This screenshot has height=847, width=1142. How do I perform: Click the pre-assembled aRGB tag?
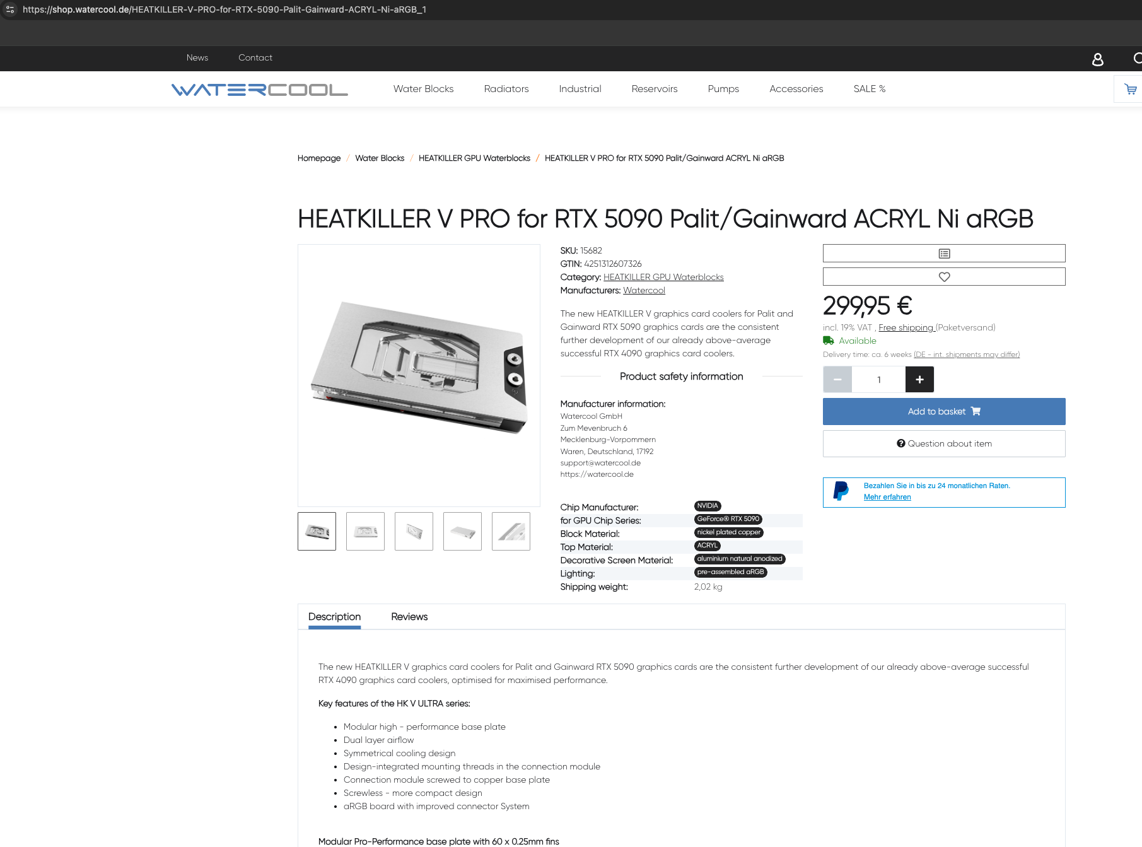(731, 572)
